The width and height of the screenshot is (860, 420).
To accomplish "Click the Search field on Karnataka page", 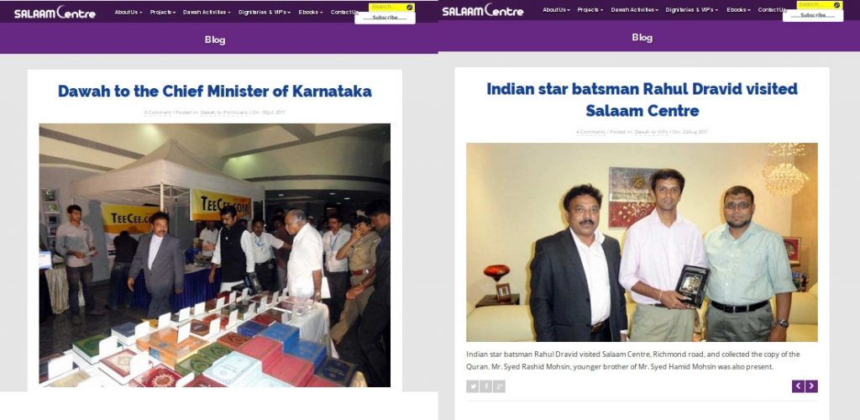I will (x=387, y=7).
